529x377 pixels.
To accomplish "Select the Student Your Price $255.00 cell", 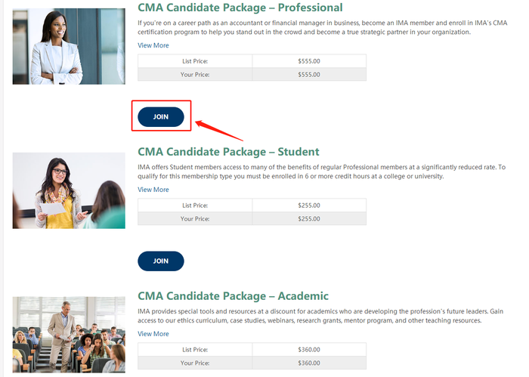I will 309,218.
